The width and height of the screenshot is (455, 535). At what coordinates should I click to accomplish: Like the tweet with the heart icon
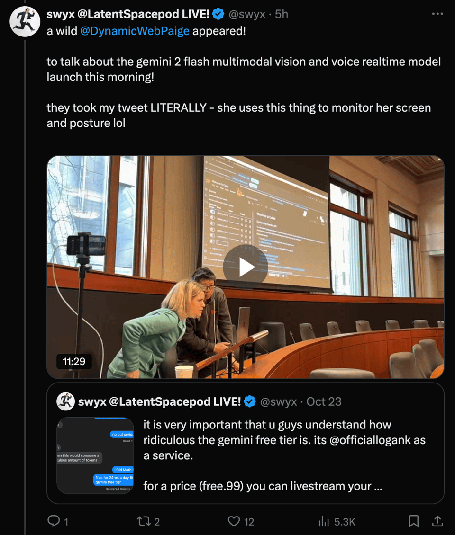pyautogui.click(x=234, y=521)
